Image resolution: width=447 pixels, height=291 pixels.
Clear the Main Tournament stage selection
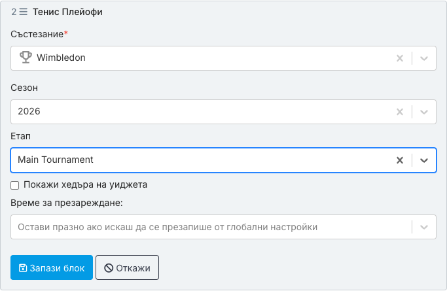(x=400, y=160)
